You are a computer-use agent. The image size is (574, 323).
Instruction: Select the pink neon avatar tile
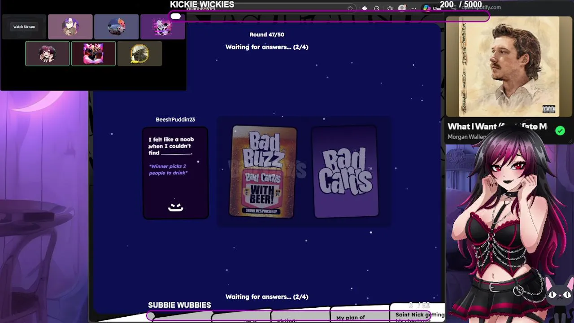click(162, 27)
